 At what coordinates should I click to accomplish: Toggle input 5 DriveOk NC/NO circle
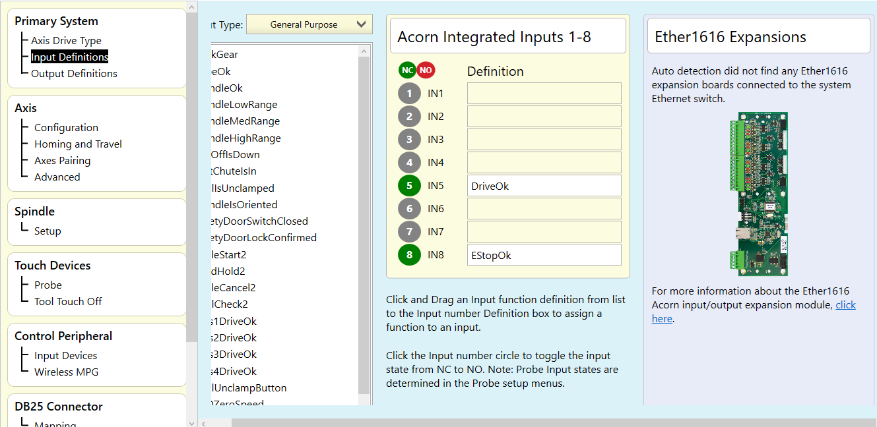tap(409, 186)
